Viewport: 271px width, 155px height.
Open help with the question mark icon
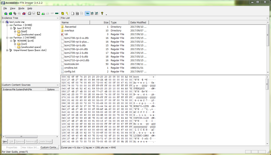[x=102, y=13]
